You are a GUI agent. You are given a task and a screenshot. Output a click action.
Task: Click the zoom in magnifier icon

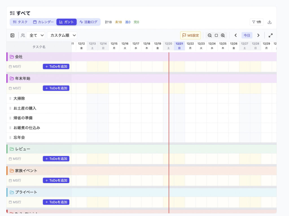[x=223, y=35]
